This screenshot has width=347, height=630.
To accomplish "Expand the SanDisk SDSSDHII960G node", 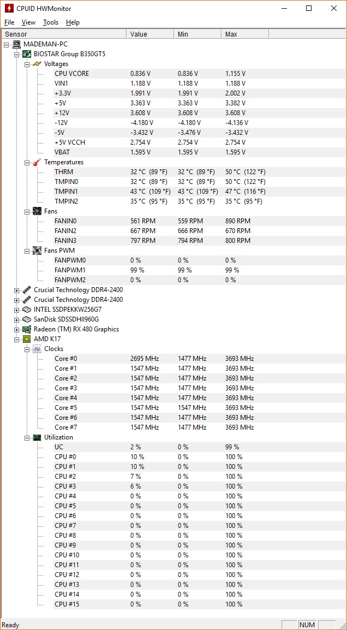I will coord(16,320).
